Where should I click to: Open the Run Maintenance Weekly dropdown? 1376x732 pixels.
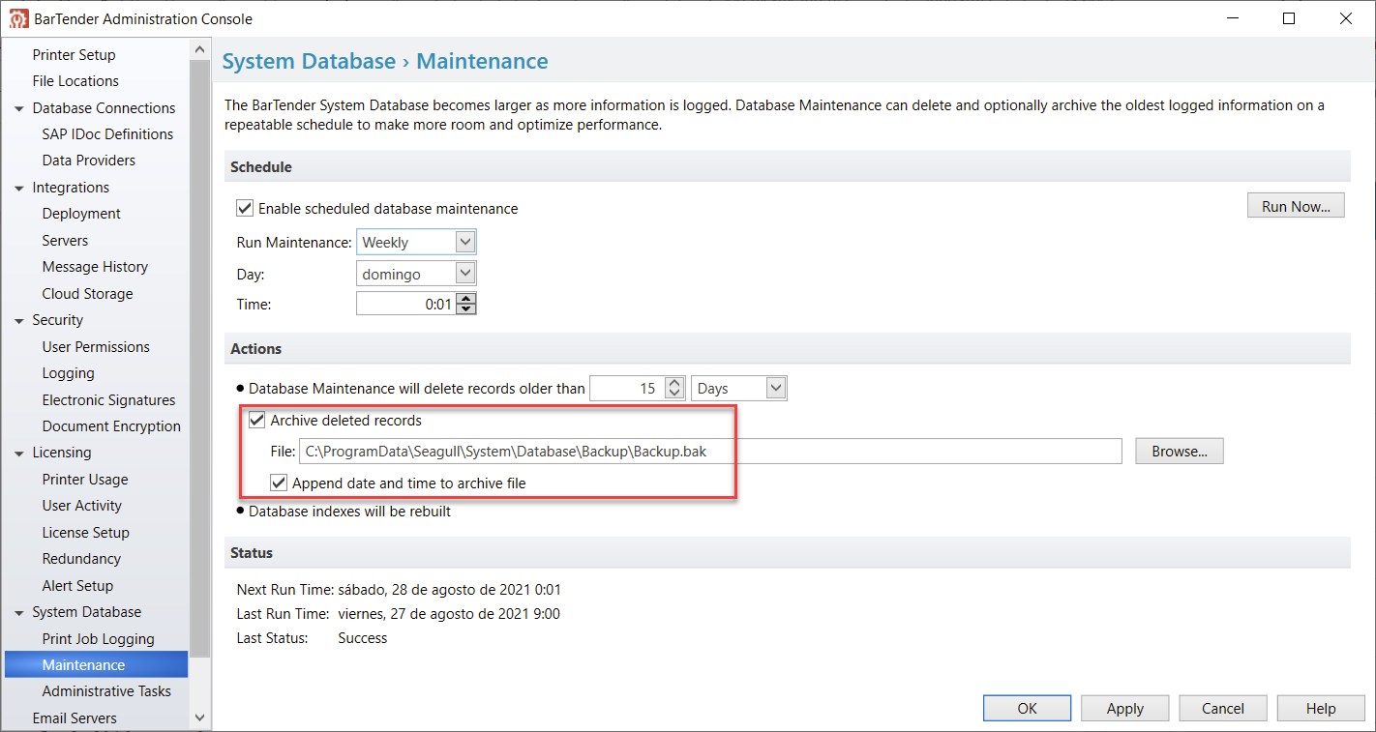pyautogui.click(x=465, y=242)
